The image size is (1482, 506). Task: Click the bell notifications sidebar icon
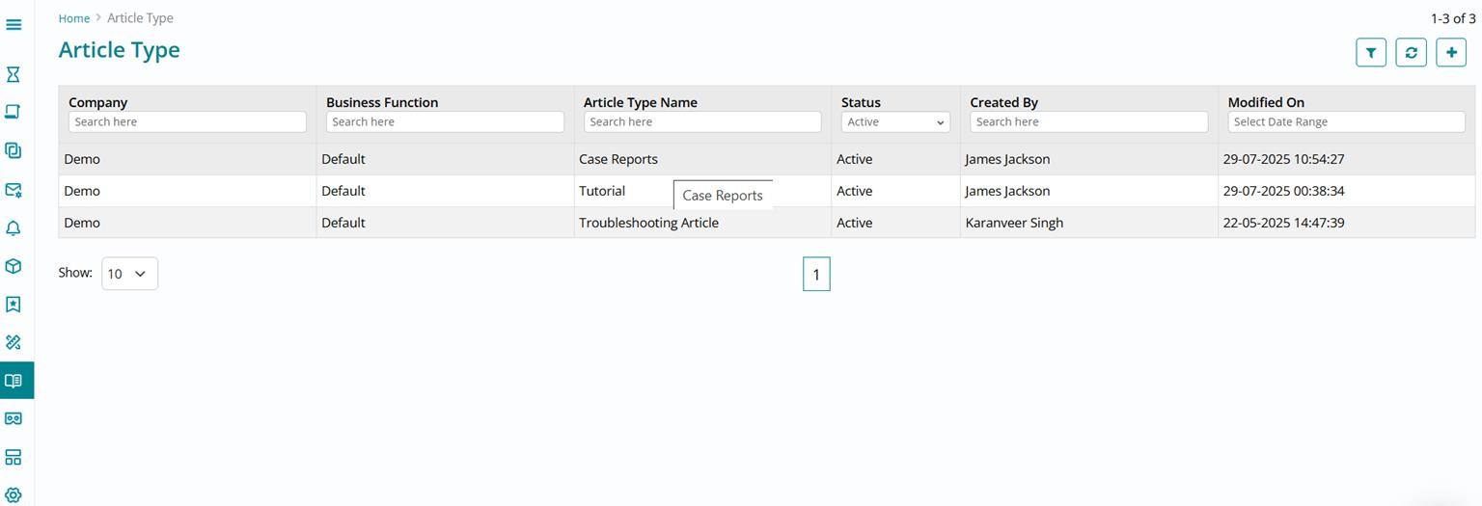click(x=14, y=228)
